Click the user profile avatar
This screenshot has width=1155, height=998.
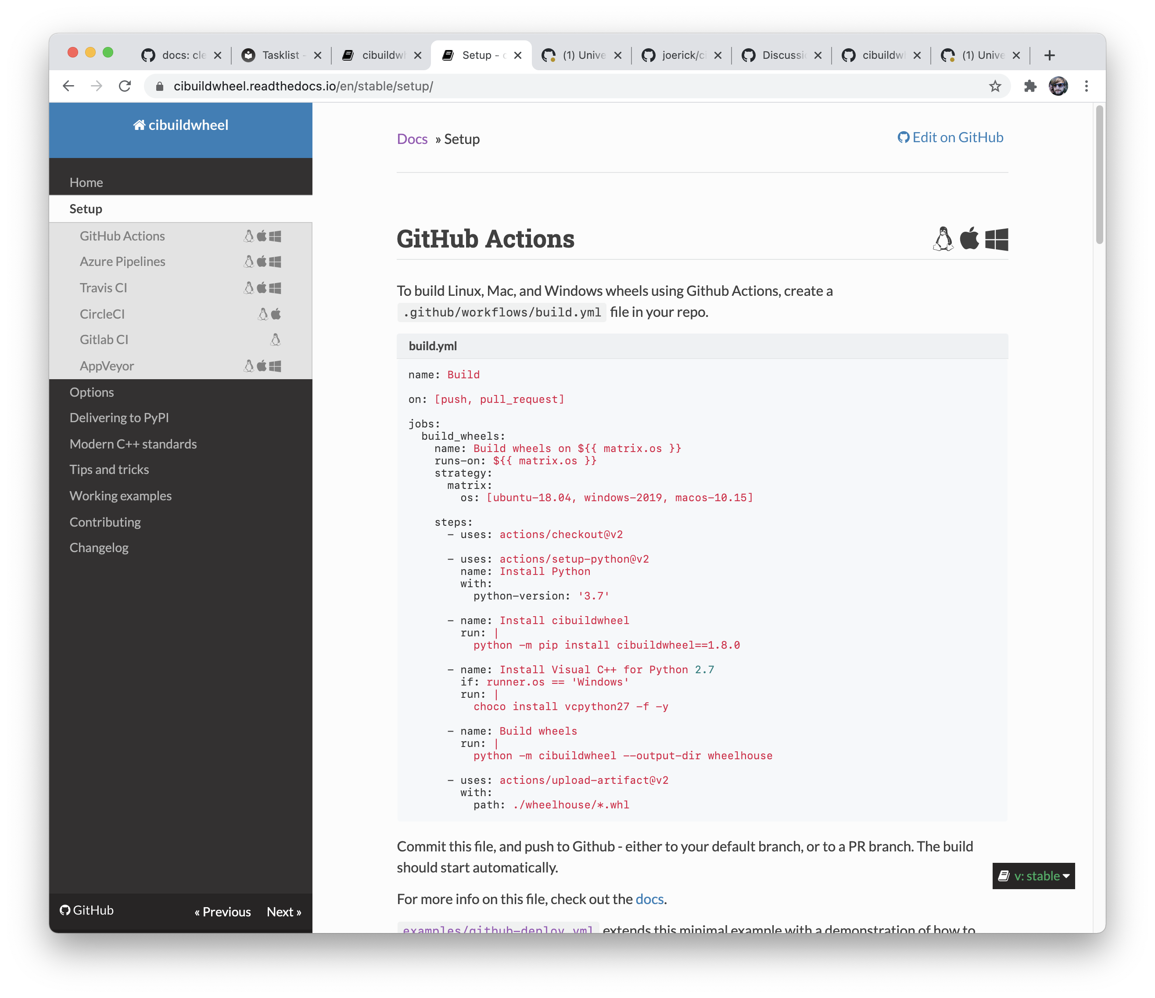[1058, 86]
